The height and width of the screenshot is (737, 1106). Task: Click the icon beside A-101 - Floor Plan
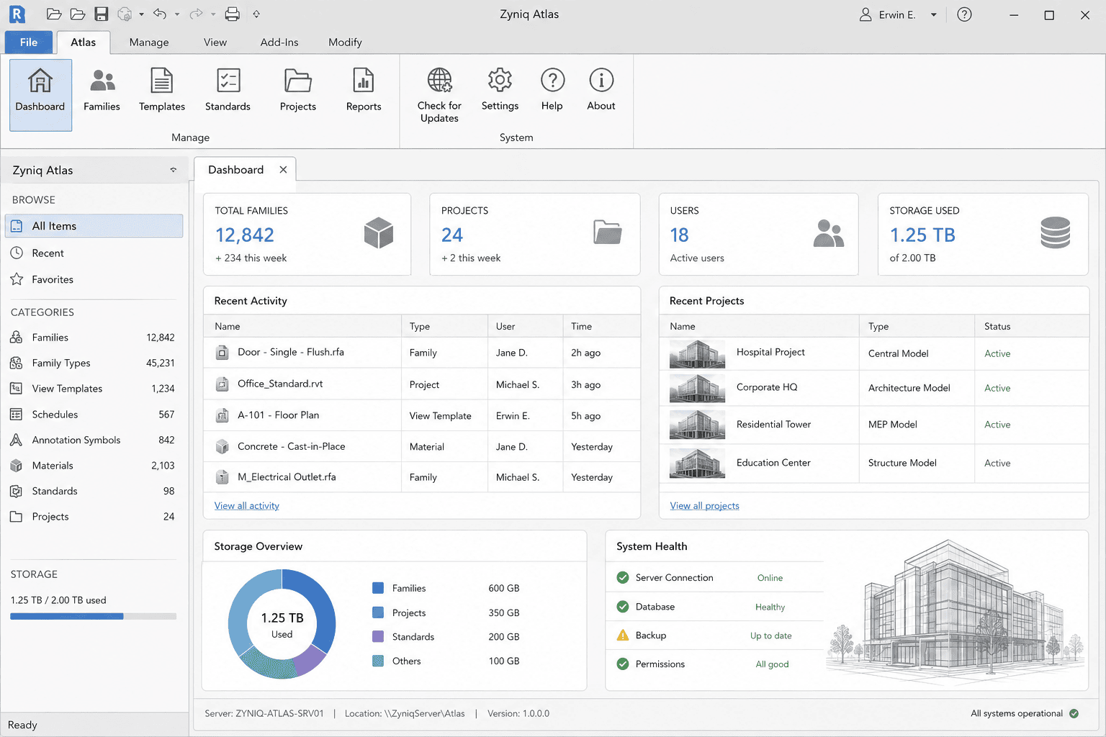(x=222, y=415)
